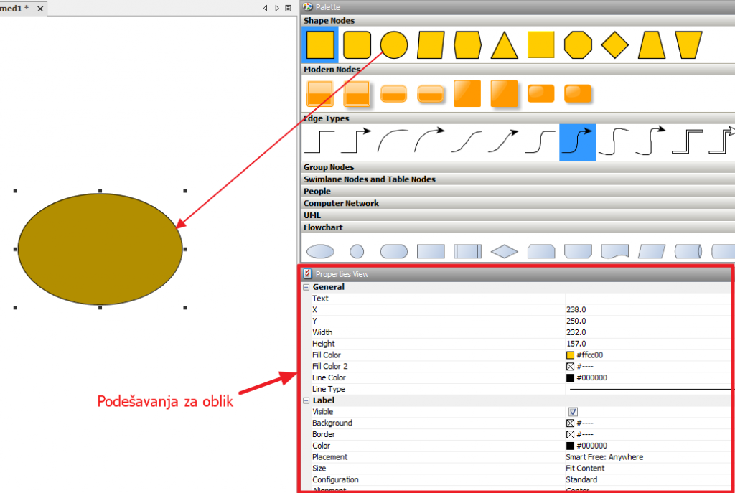Expand the Computer Network palette section
The height and width of the screenshot is (493, 735).
[x=518, y=203]
